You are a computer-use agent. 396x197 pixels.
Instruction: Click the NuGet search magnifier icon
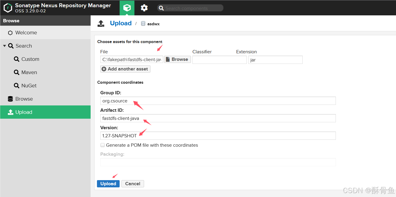click(17, 86)
